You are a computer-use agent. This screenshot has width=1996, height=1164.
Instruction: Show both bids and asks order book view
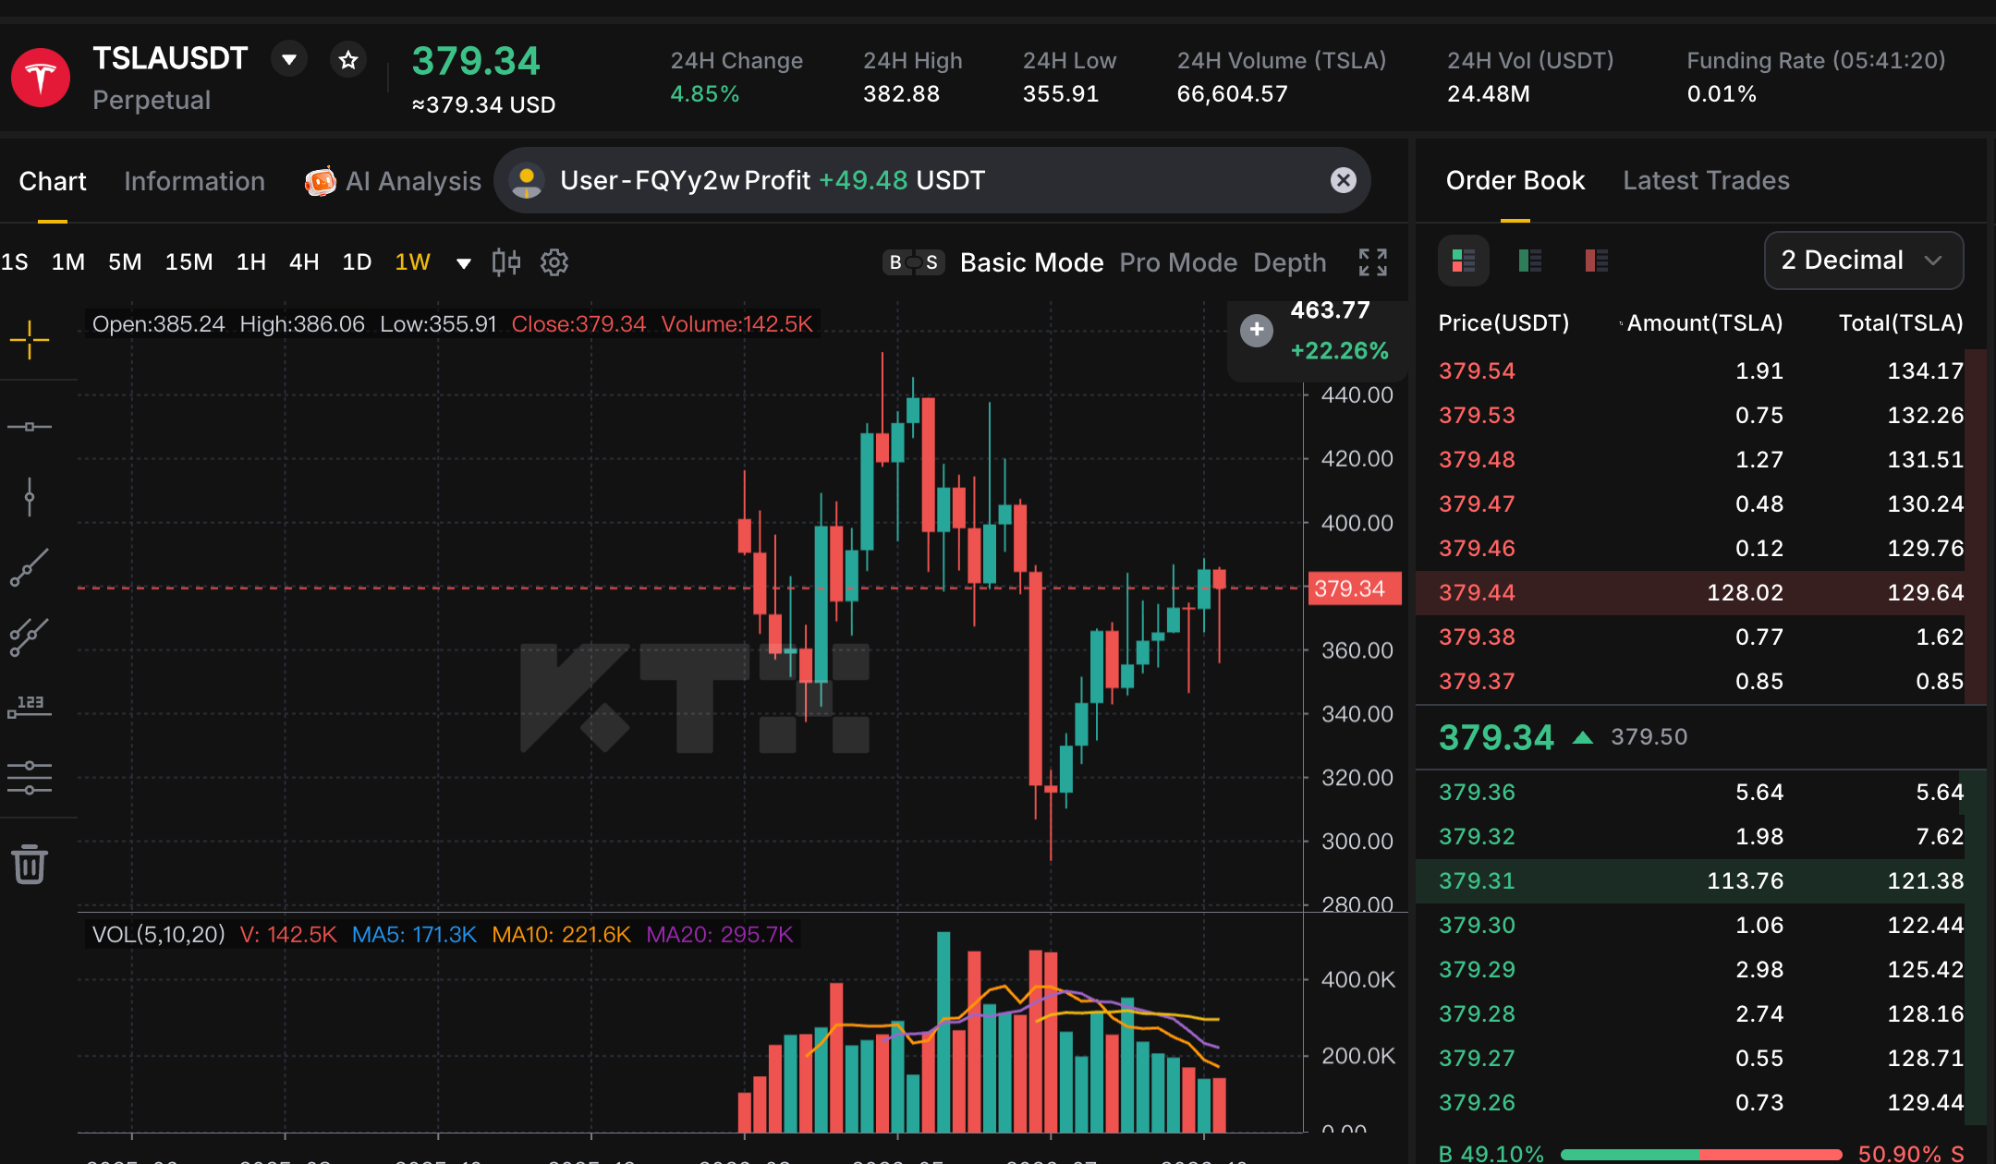click(1464, 261)
